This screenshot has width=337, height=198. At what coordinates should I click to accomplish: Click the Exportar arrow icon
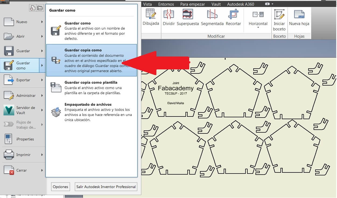click(9, 80)
